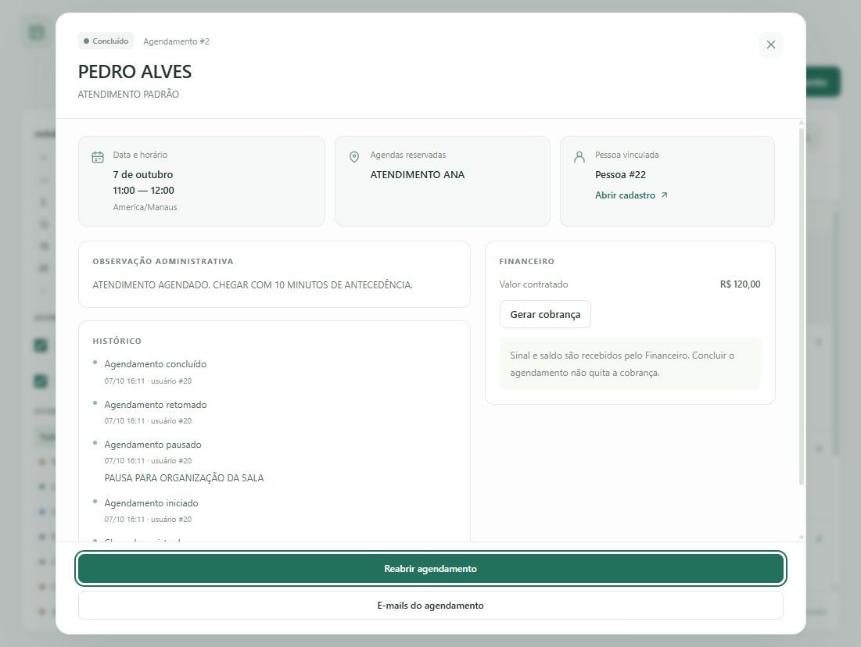Click the person icon in Pessoa vinculada

(x=579, y=158)
